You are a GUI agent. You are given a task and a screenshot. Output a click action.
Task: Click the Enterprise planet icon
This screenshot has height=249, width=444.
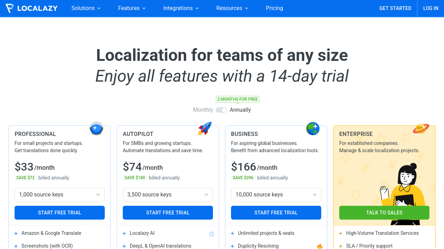(x=421, y=128)
